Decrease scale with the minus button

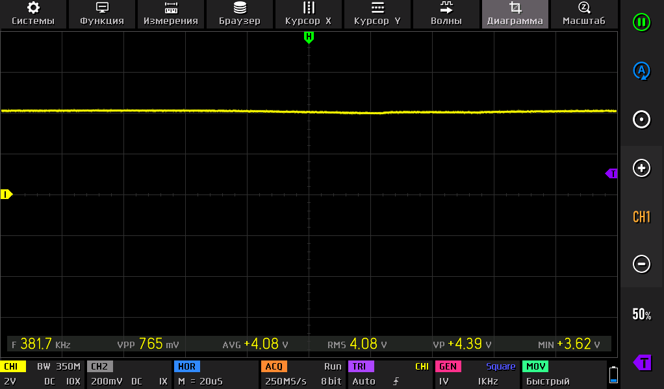(x=641, y=264)
